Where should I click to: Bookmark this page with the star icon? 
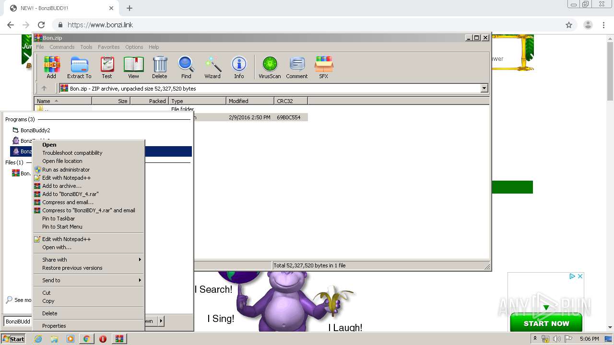point(569,25)
